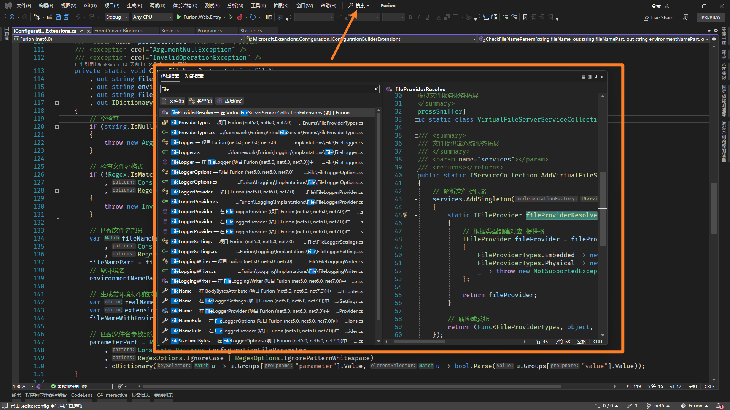Click the File search input box
Viewport: 730px width, 410px height.
[266, 89]
